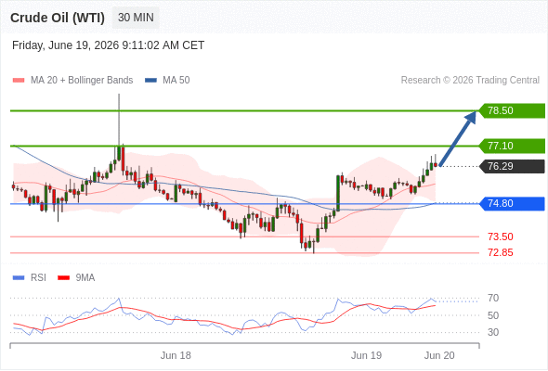The width and height of the screenshot is (548, 371).
Task: Open the Trading Central research copyright link
Action: coord(470,81)
